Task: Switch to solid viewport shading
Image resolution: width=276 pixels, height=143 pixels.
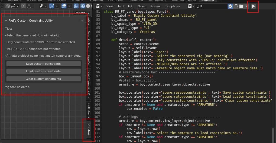Action: [x=88, y=6]
